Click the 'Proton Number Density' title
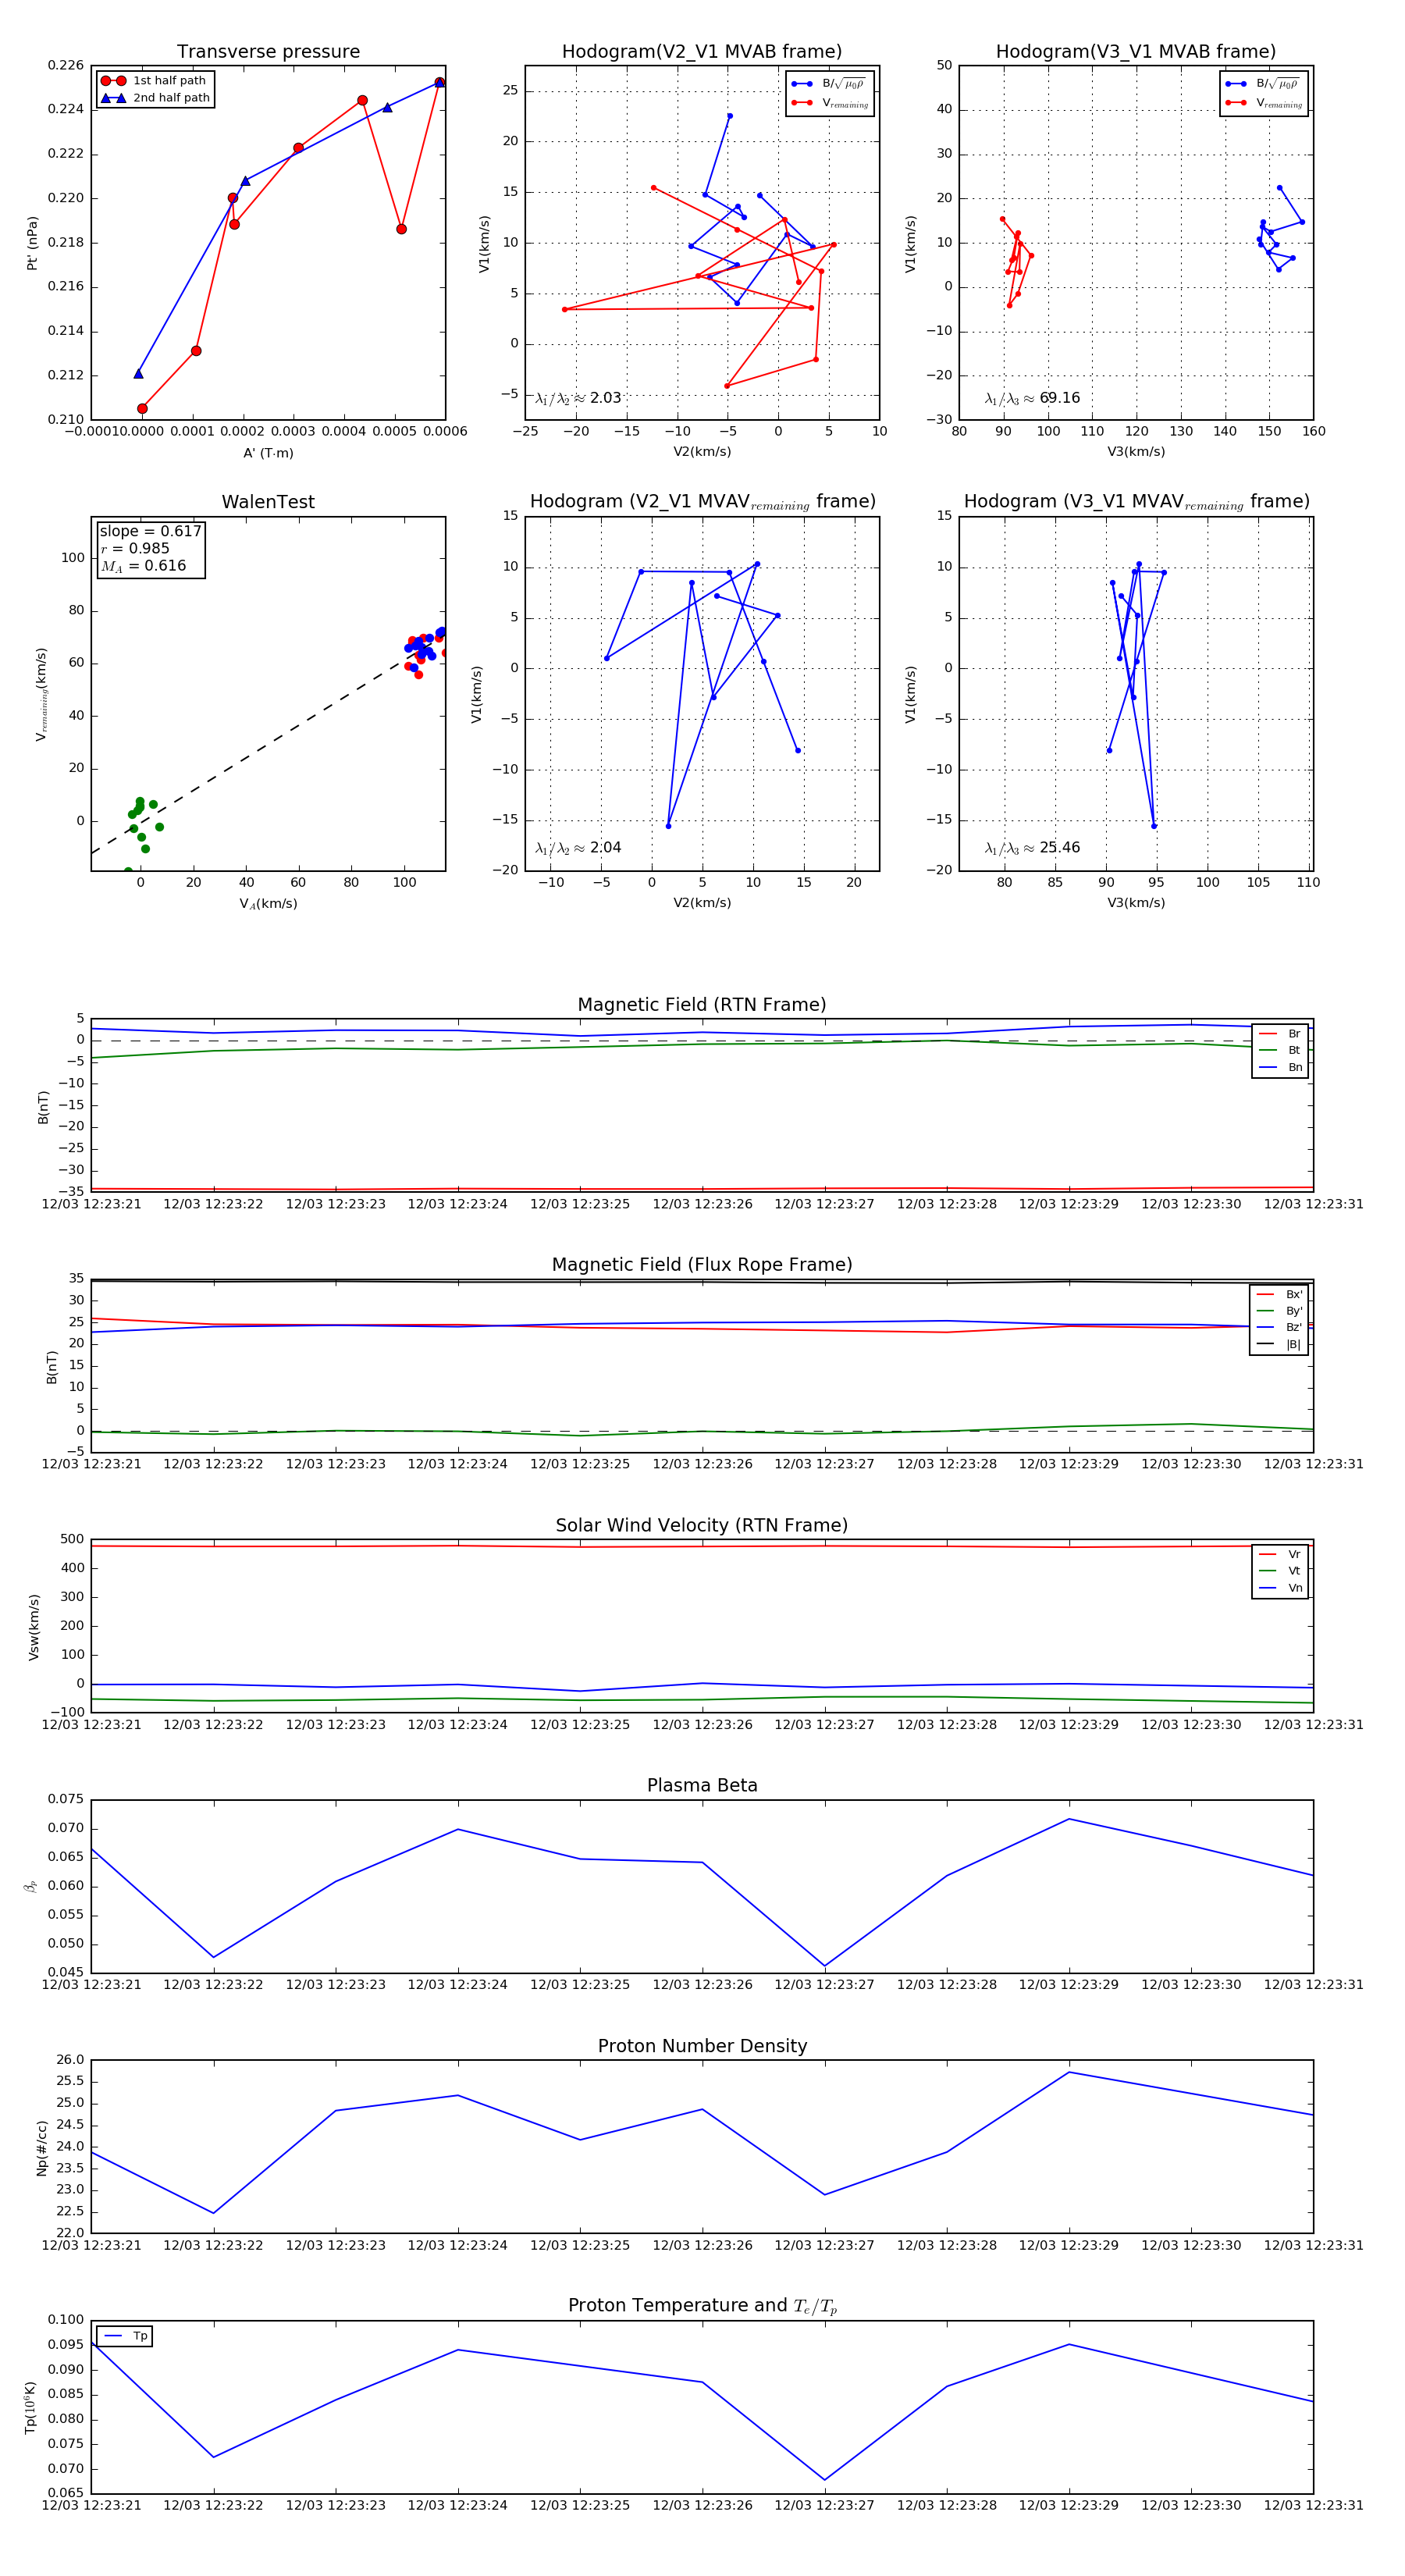Screen dimensions: 1405x2576 click(x=702, y=2046)
